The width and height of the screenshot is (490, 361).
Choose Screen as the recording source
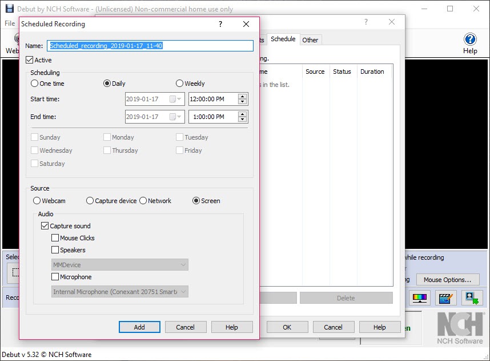point(196,201)
